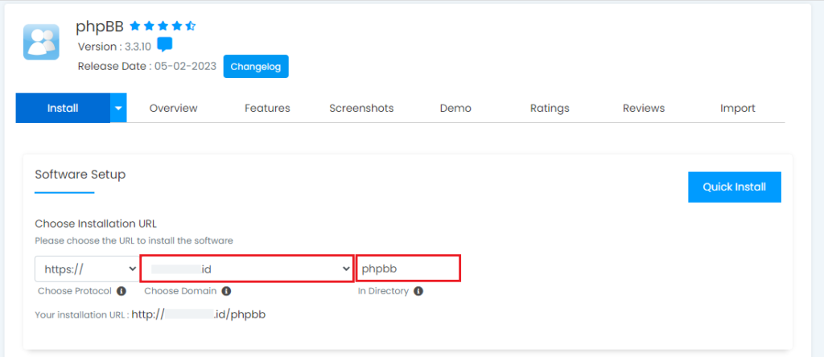Open the blue chat bubble icon beside Version
The height and width of the screenshot is (357, 824).
pos(164,45)
